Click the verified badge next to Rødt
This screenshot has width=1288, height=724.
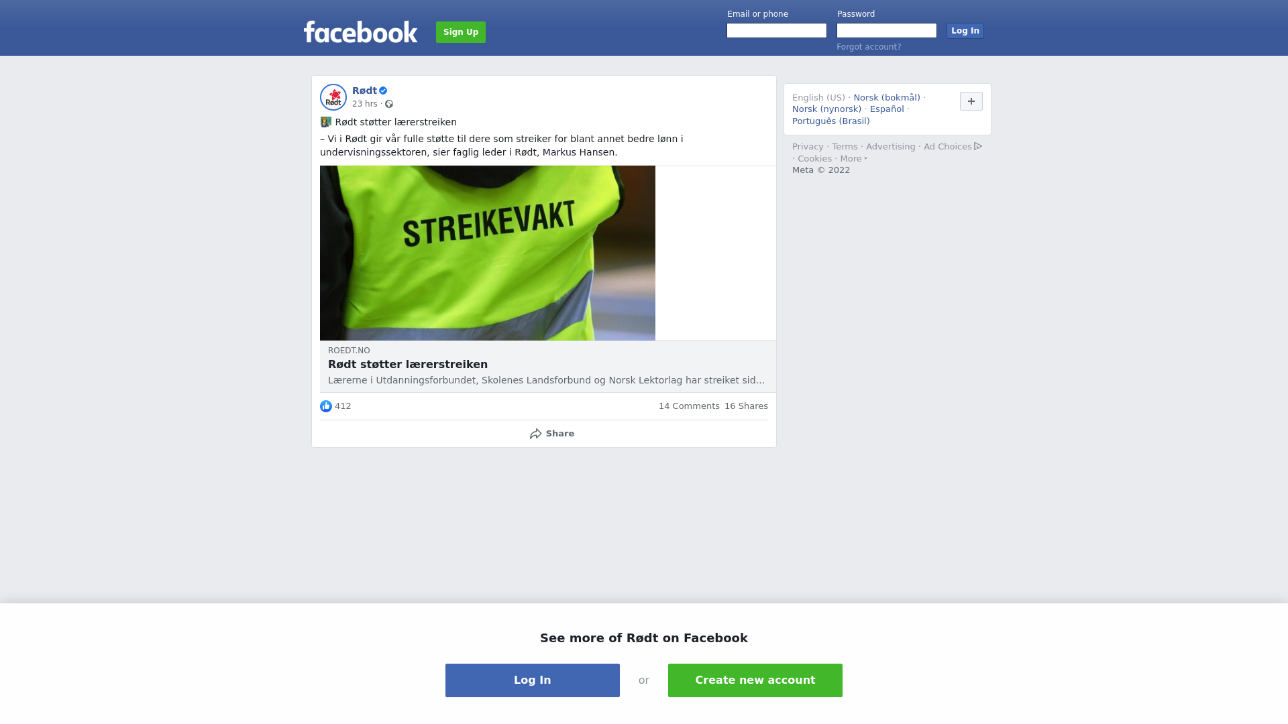(x=383, y=90)
